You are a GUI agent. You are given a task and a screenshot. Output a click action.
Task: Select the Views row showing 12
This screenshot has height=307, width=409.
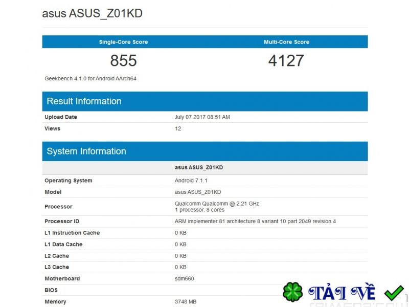coord(204,128)
